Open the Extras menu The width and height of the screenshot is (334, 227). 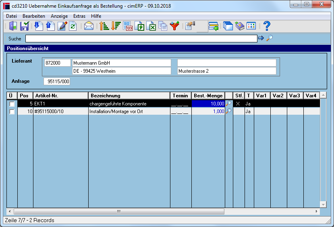pyautogui.click(x=79, y=16)
